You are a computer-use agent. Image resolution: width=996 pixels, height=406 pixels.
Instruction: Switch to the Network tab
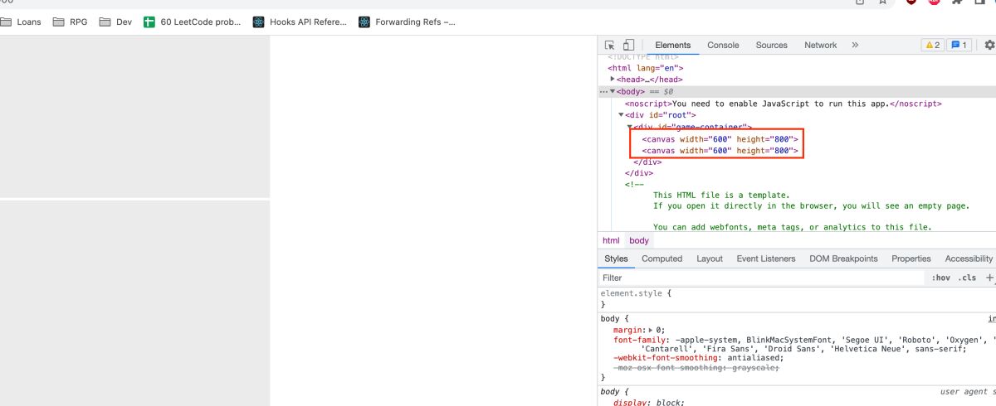tap(820, 45)
